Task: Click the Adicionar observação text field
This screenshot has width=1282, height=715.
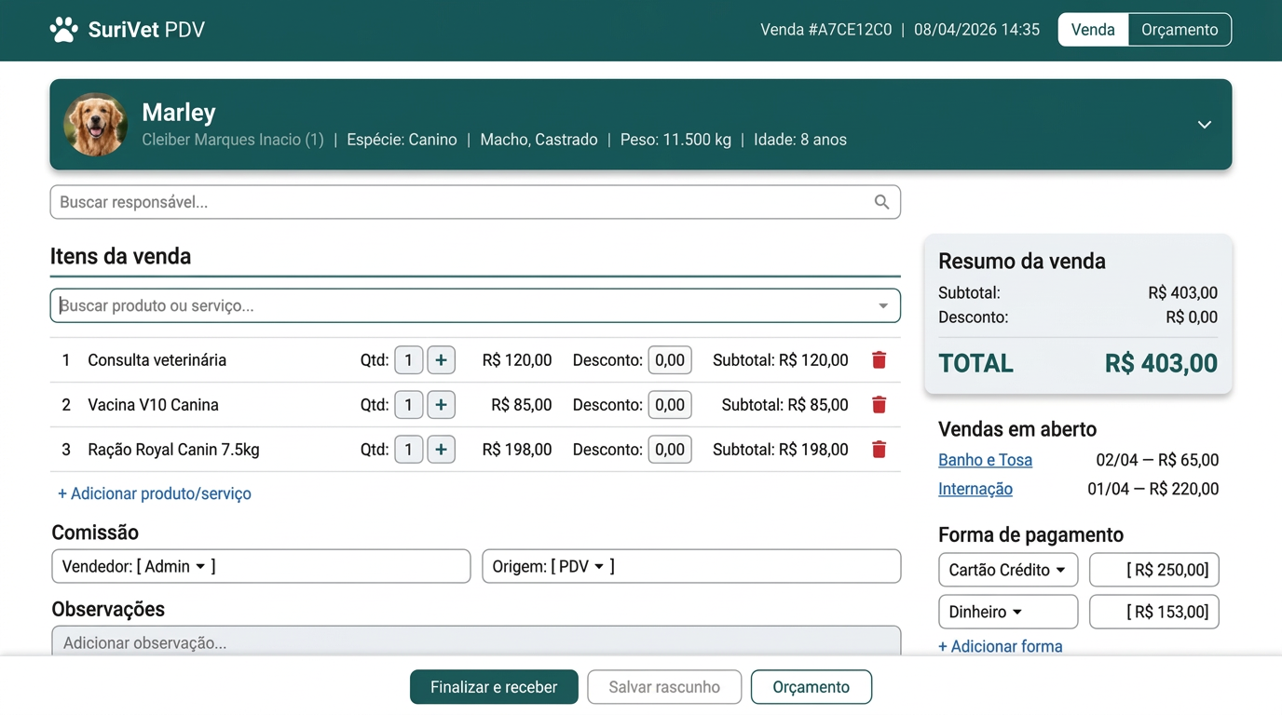Action: pos(475,642)
